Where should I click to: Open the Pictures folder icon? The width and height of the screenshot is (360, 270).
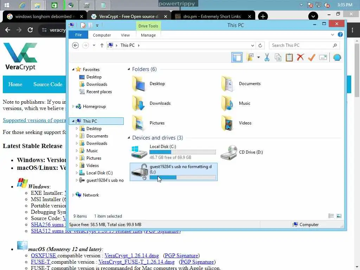coord(138,123)
